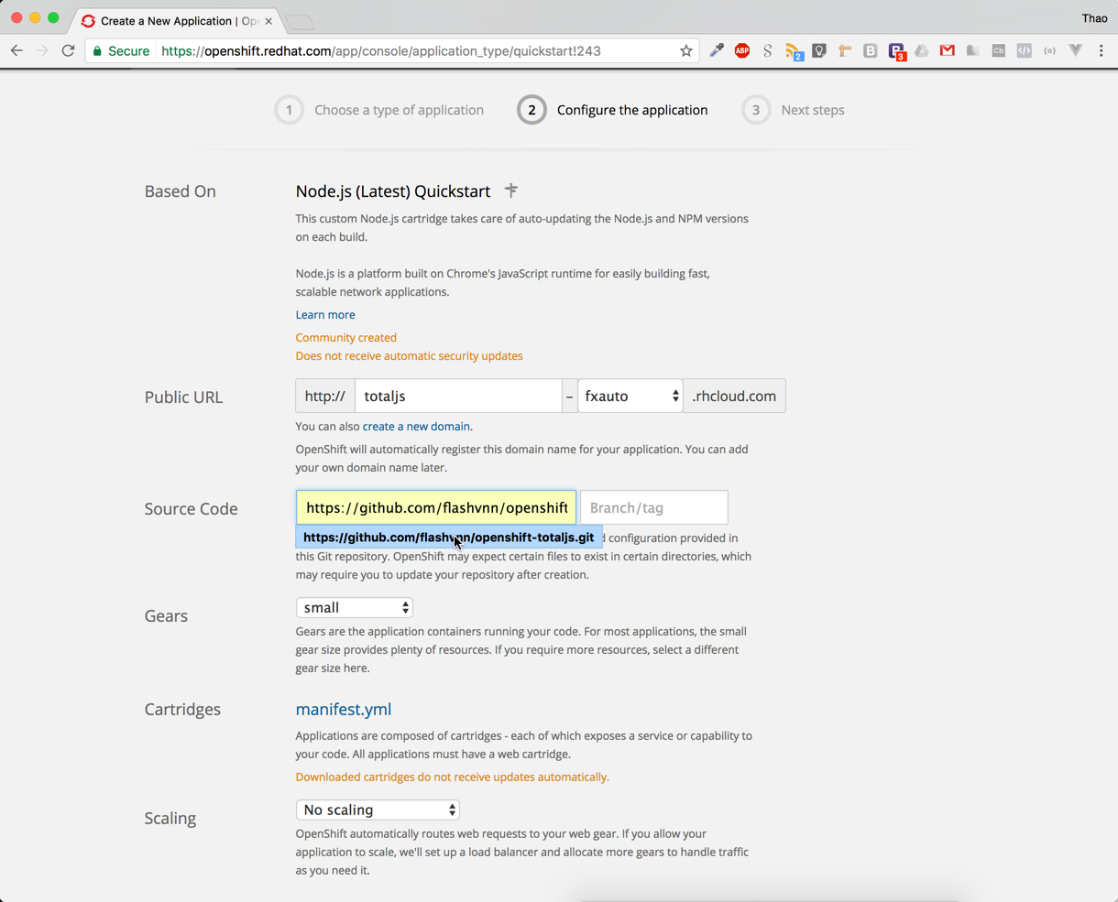Click the 'http://' prefix label
This screenshot has width=1118, height=902.
point(325,396)
